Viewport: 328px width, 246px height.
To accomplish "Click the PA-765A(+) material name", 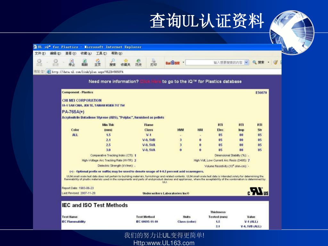I will [73, 112].
